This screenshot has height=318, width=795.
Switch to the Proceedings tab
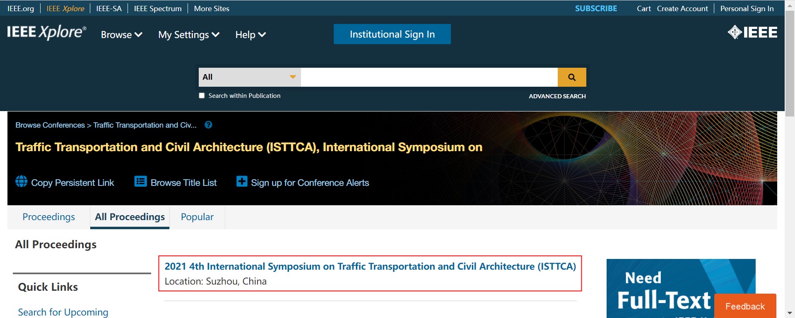49,217
